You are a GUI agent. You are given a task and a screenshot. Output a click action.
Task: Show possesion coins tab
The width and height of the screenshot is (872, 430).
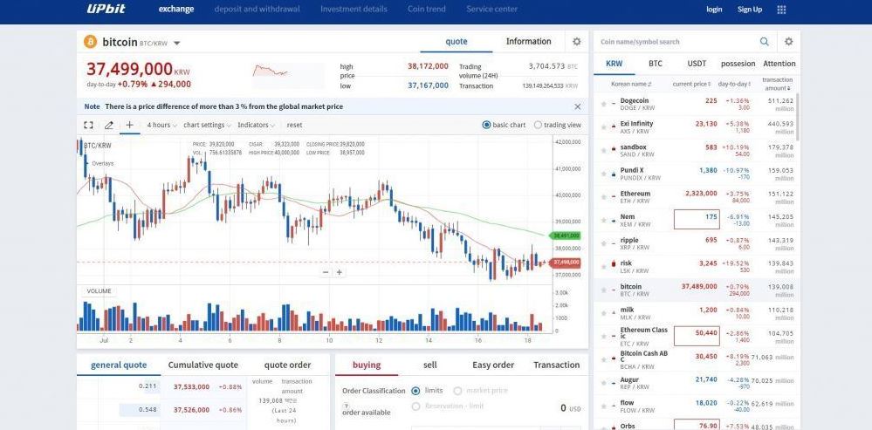click(738, 64)
